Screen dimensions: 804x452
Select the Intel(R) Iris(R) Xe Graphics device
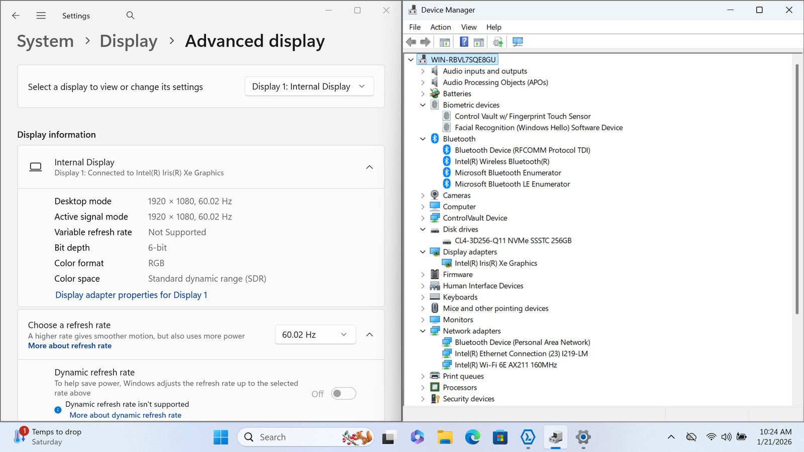pos(495,263)
